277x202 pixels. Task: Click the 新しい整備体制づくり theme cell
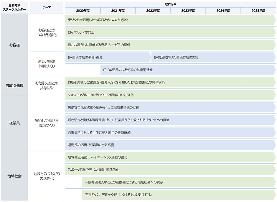(x=47, y=64)
